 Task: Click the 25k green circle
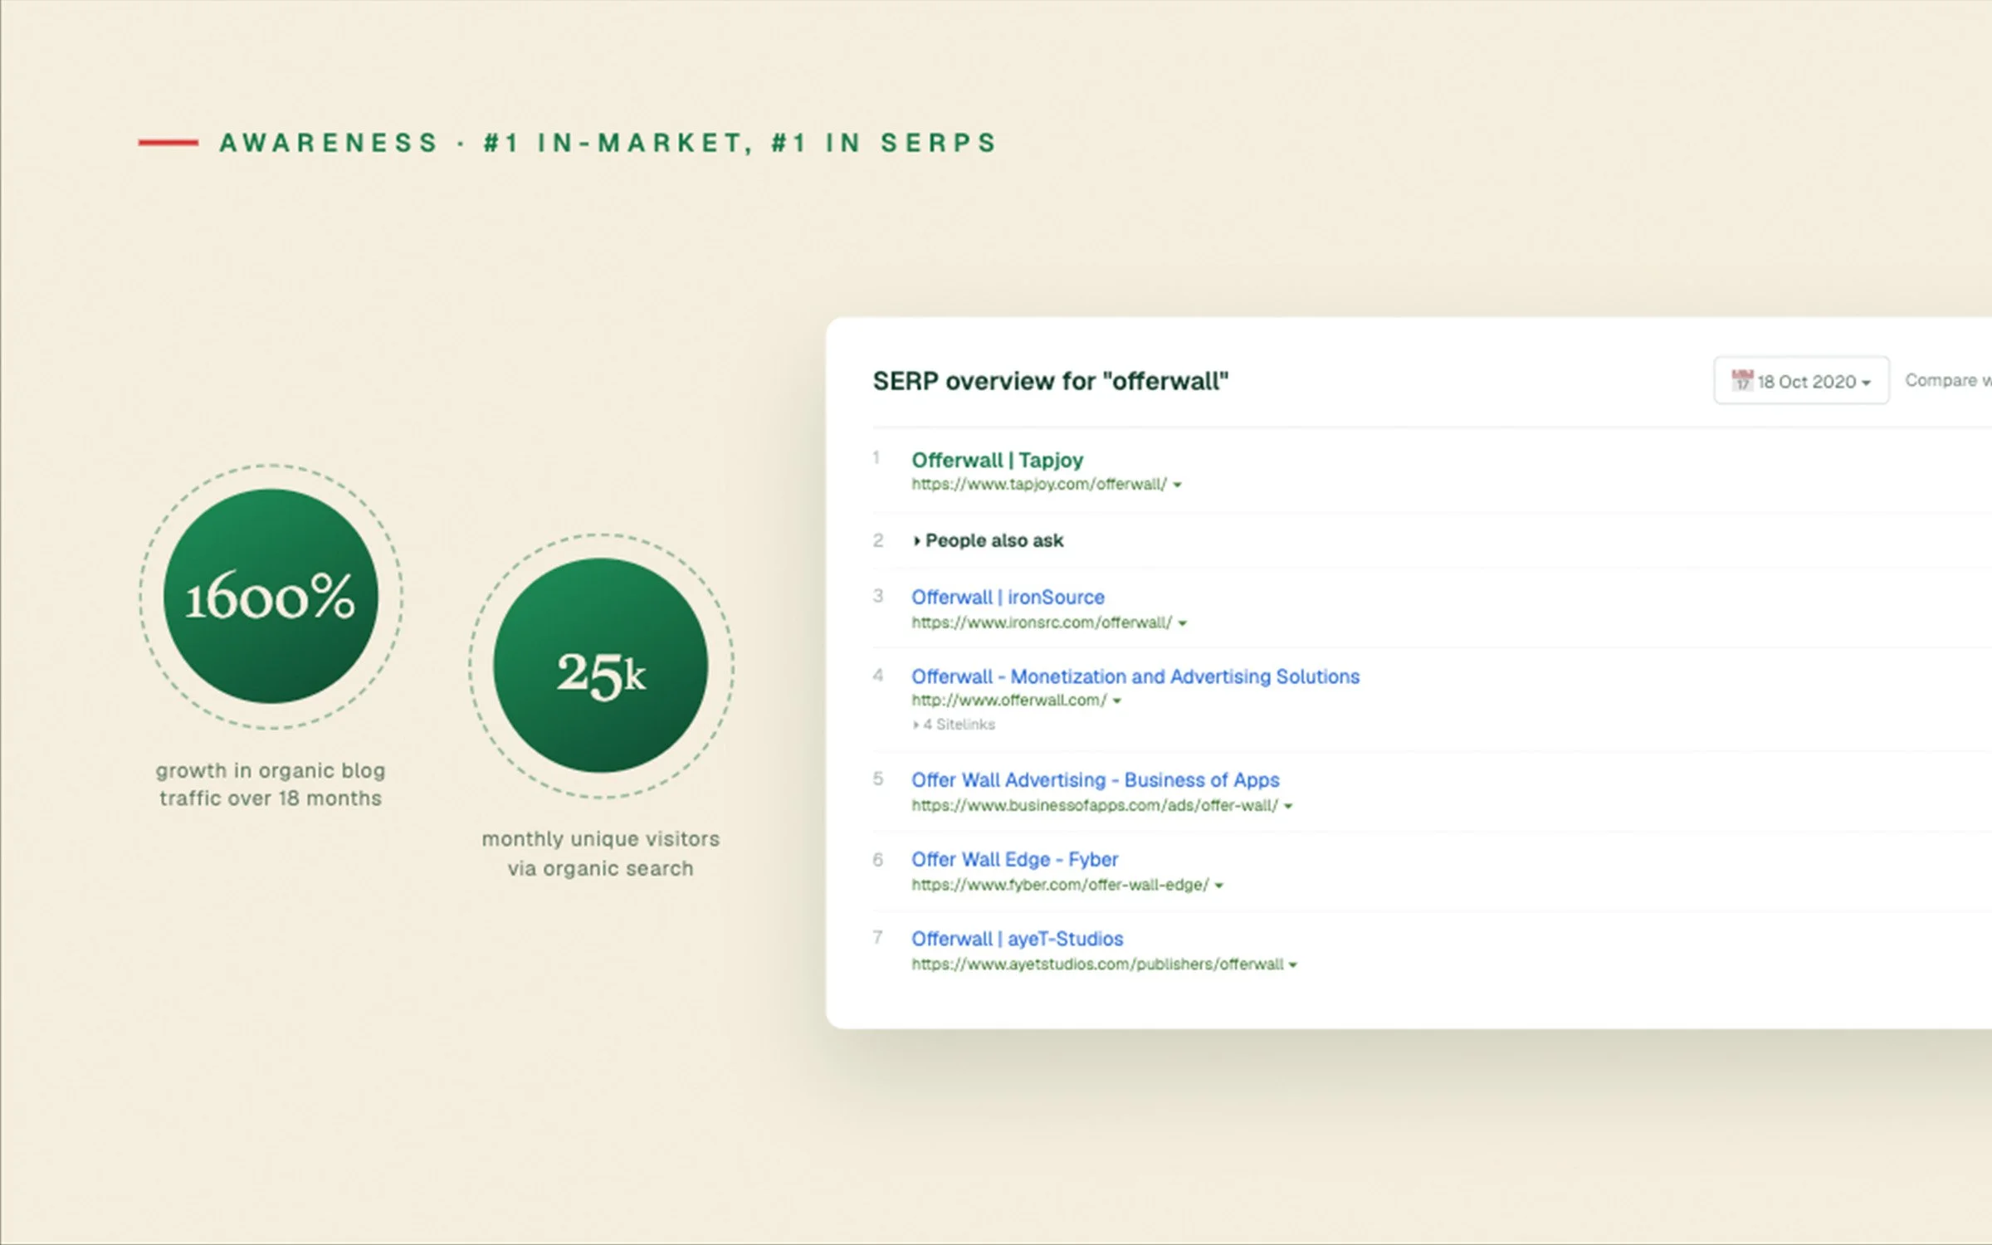(x=600, y=666)
